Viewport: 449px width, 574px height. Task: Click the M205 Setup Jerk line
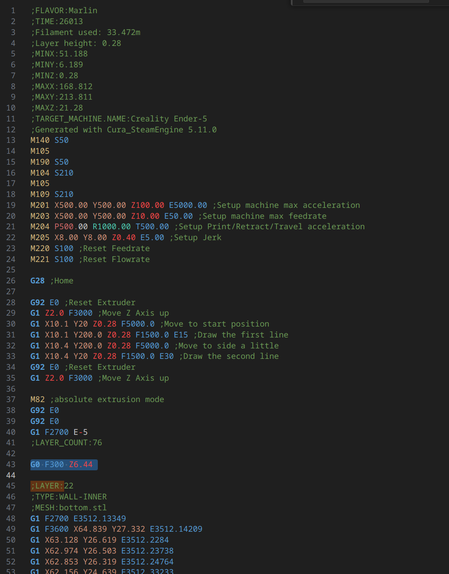click(x=126, y=237)
